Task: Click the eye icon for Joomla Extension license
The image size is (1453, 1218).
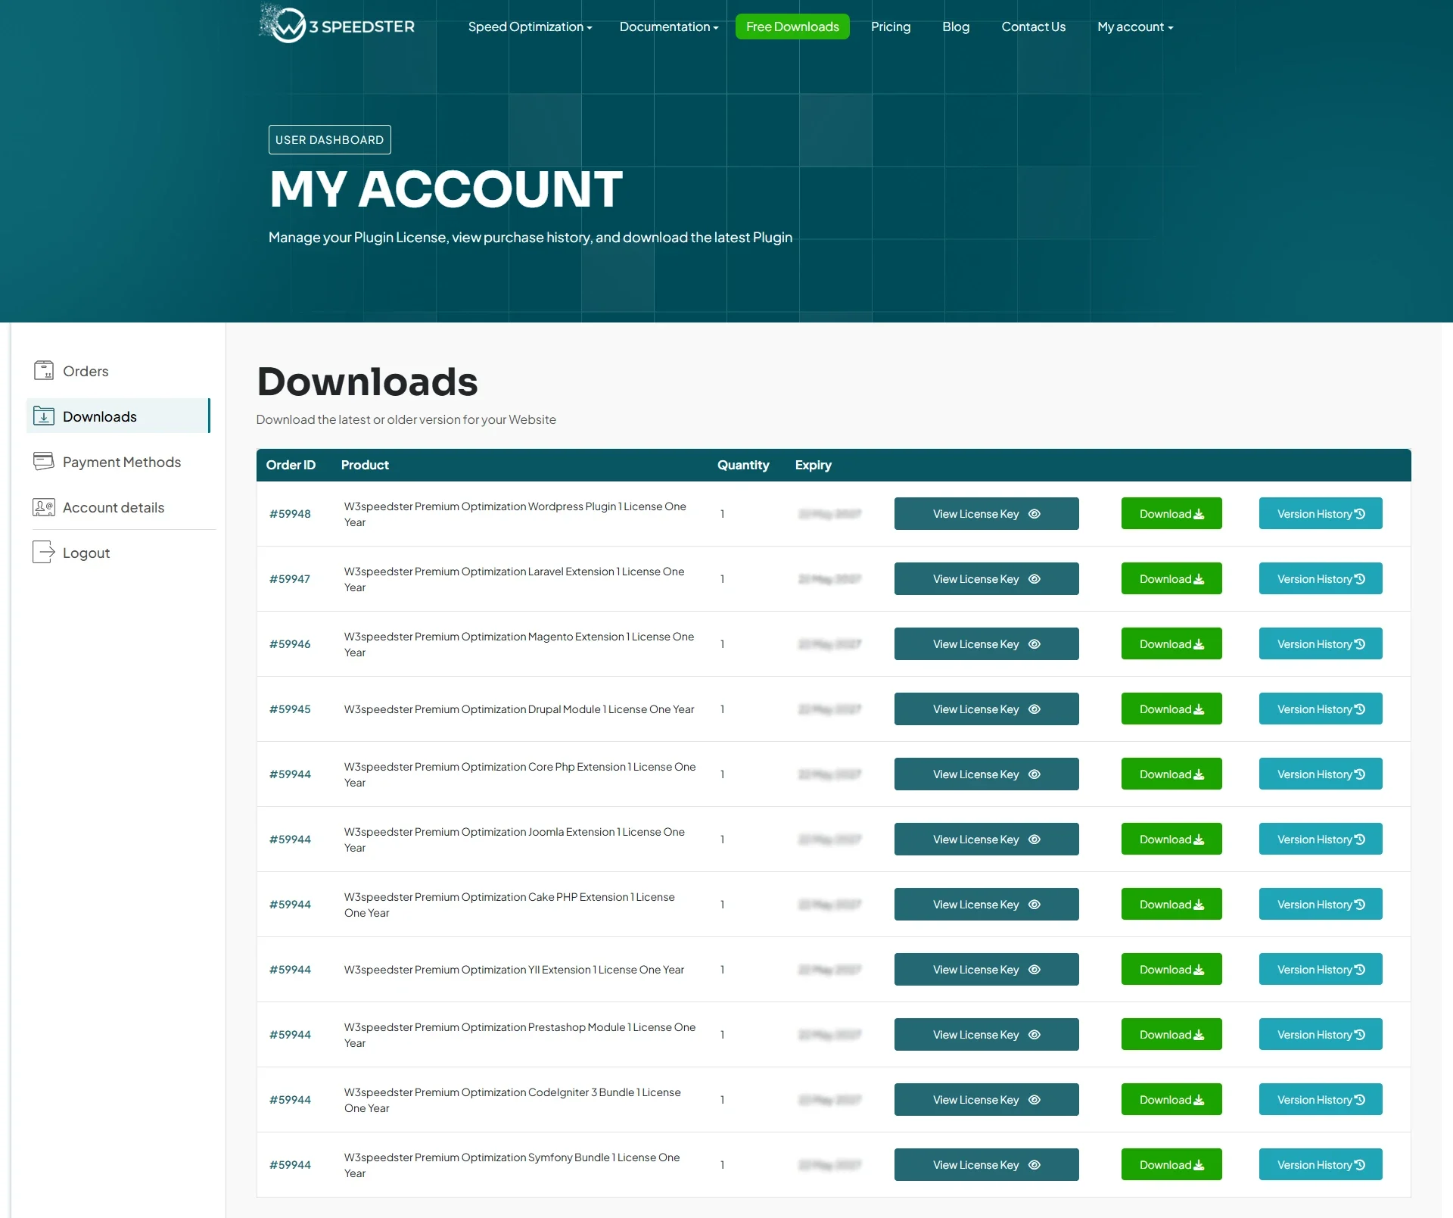Action: 1035,839
